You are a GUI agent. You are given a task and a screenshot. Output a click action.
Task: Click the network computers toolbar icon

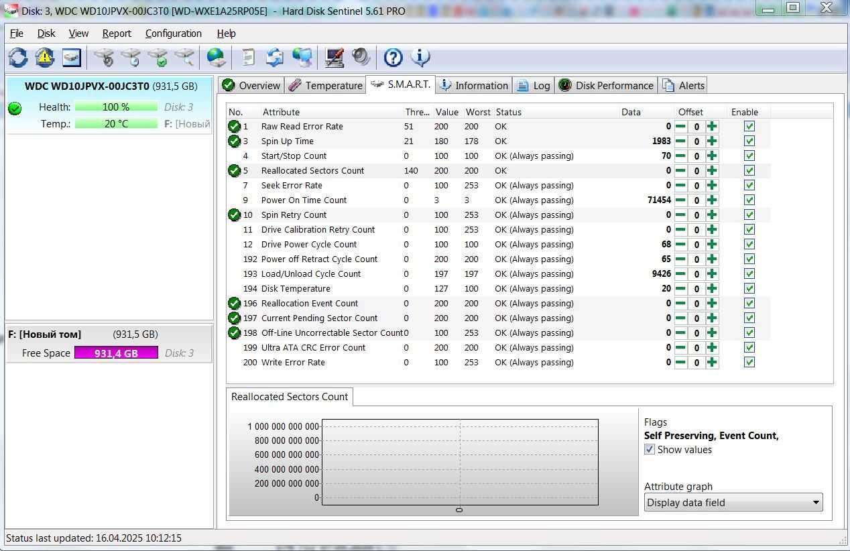click(x=302, y=57)
